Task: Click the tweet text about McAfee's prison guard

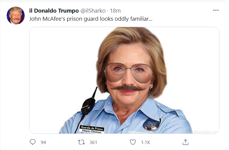Action: tap(91, 19)
